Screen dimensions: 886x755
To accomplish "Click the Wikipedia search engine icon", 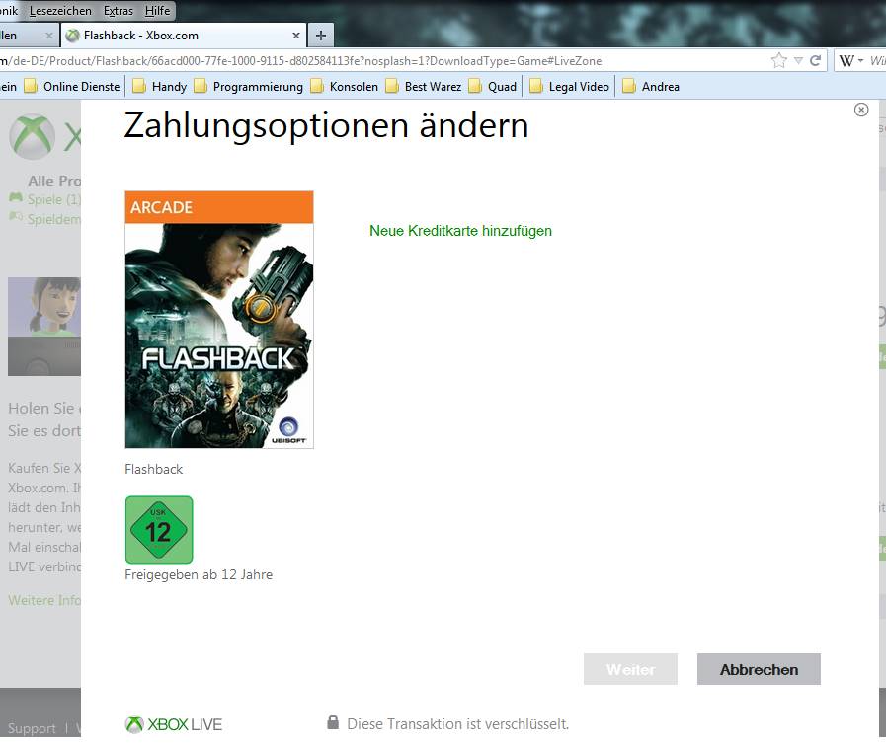I will coord(846,60).
